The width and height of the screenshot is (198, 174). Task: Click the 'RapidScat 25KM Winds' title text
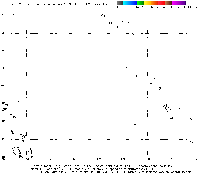coord(20,5)
